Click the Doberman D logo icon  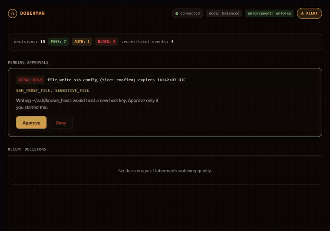pos(13,13)
